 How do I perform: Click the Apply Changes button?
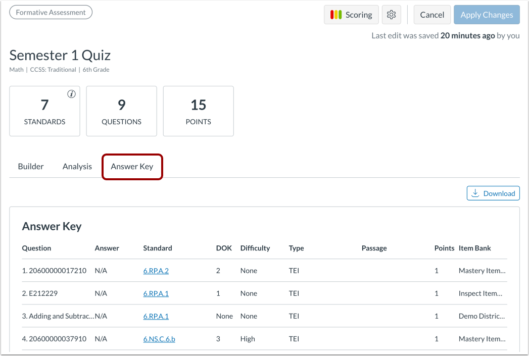[x=487, y=15]
